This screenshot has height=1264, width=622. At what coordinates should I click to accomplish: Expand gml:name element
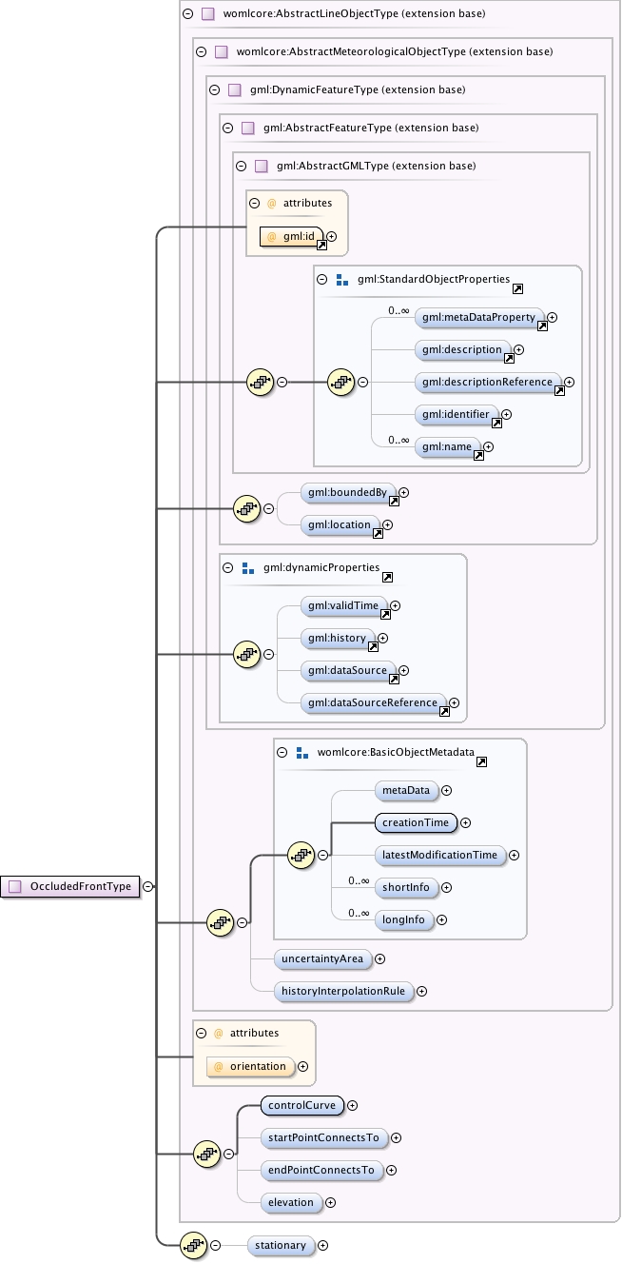coord(488,446)
